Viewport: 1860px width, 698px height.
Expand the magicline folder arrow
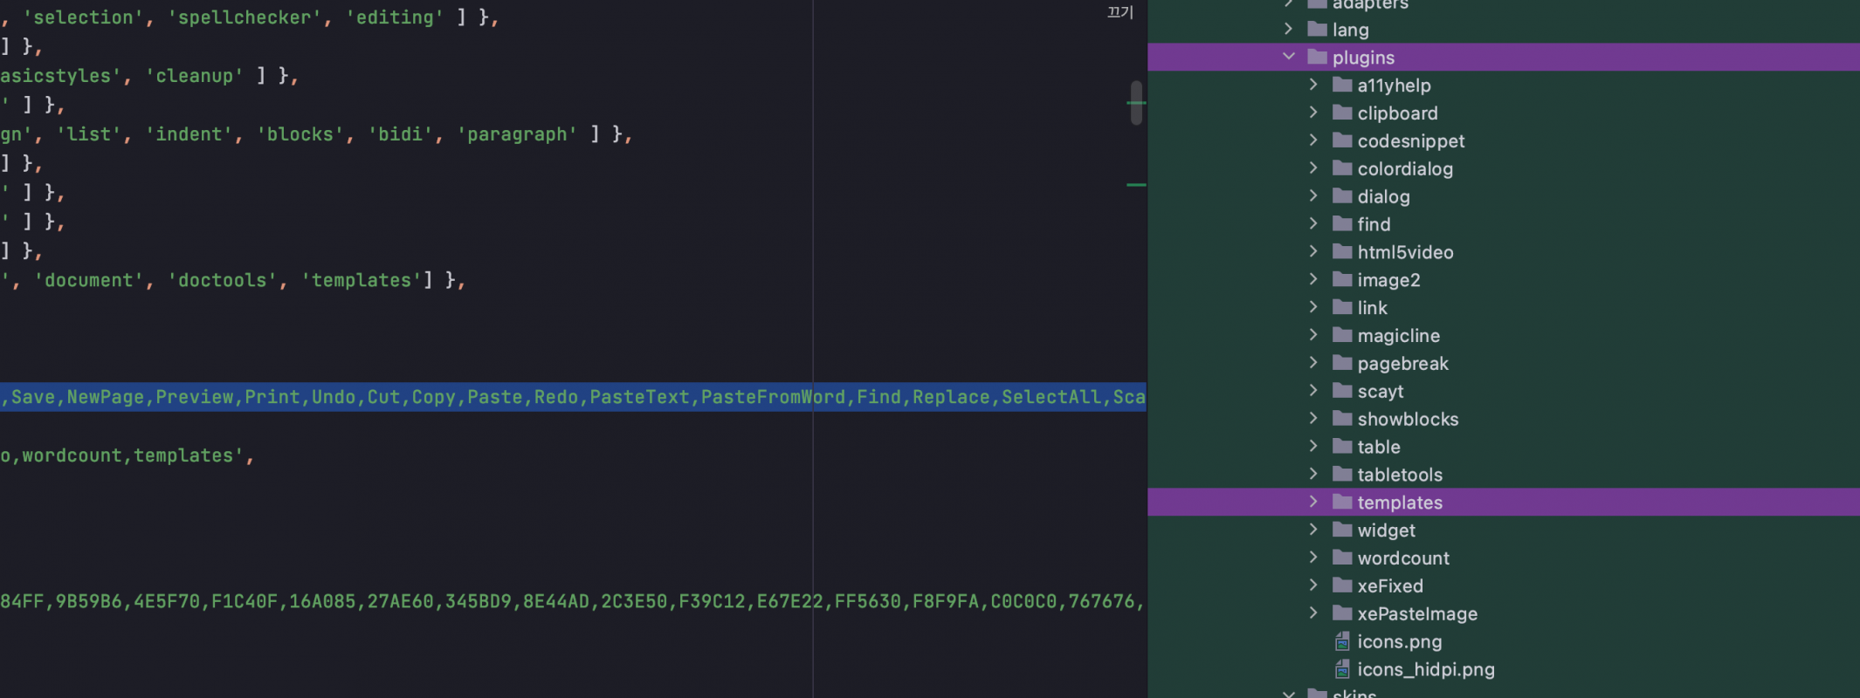tap(1313, 335)
